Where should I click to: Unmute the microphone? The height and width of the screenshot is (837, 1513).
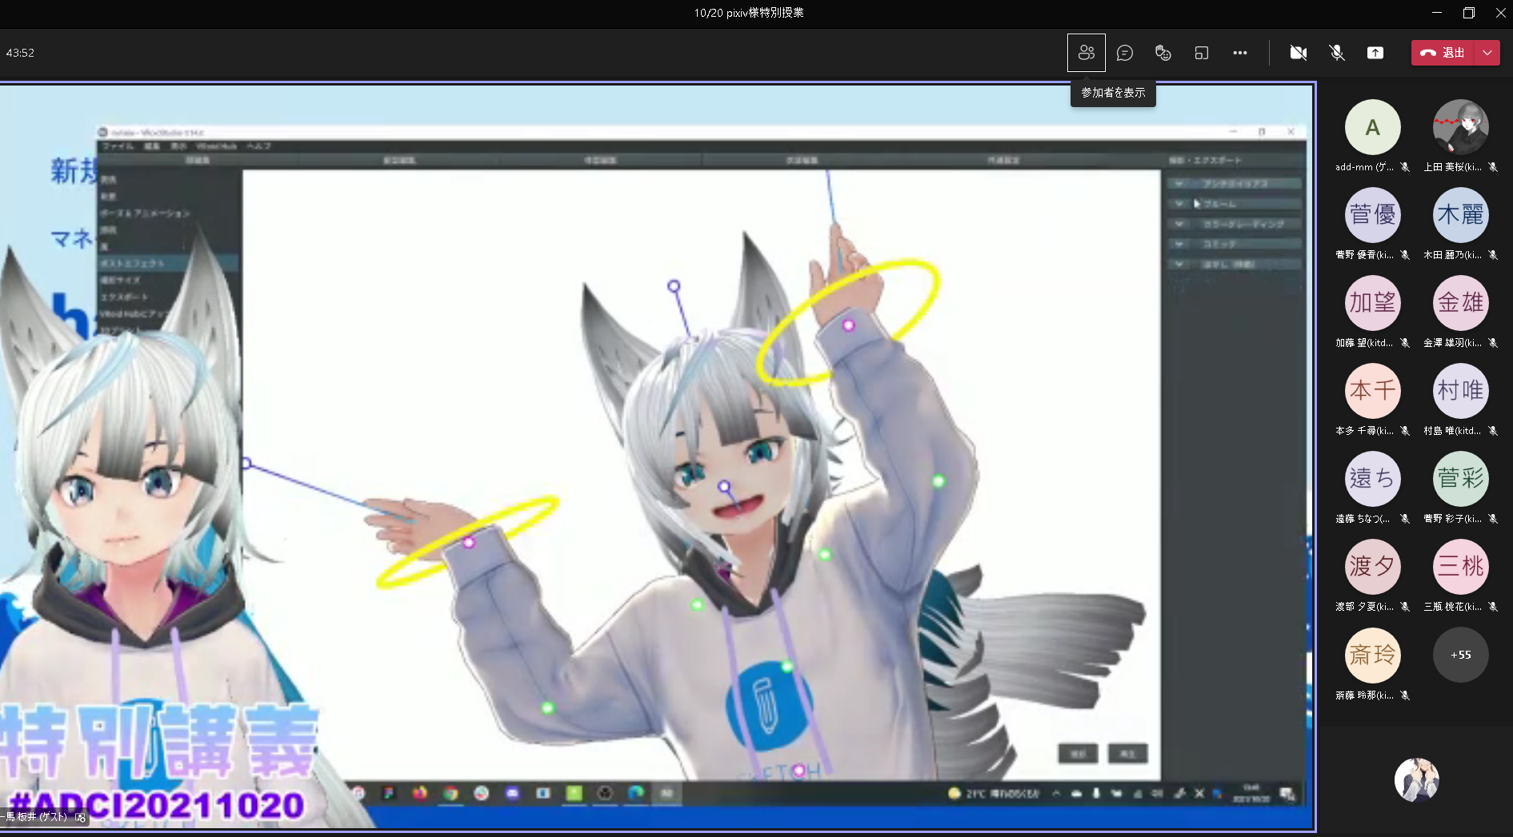[1336, 53]
